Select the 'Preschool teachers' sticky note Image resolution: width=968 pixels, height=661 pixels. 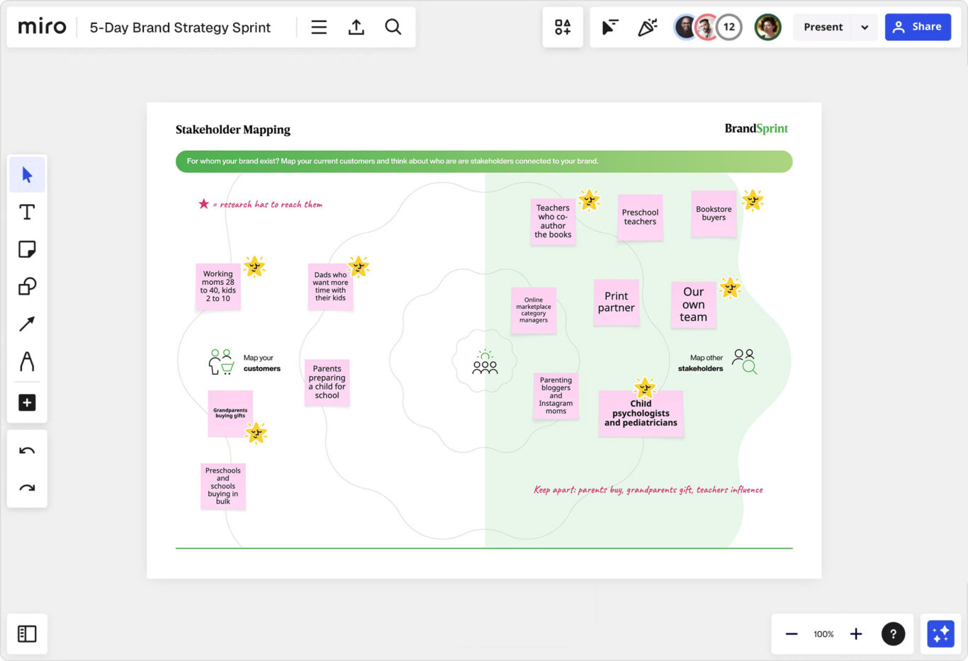(640, 217)
